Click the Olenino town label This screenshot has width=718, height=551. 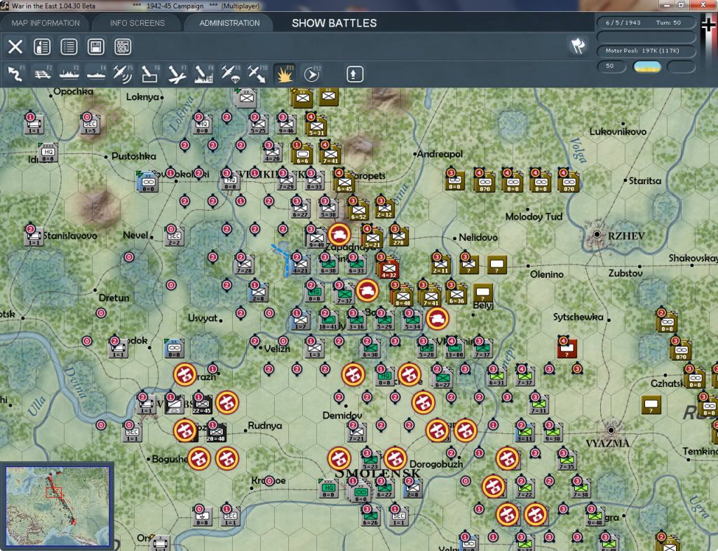click(547, 274)
